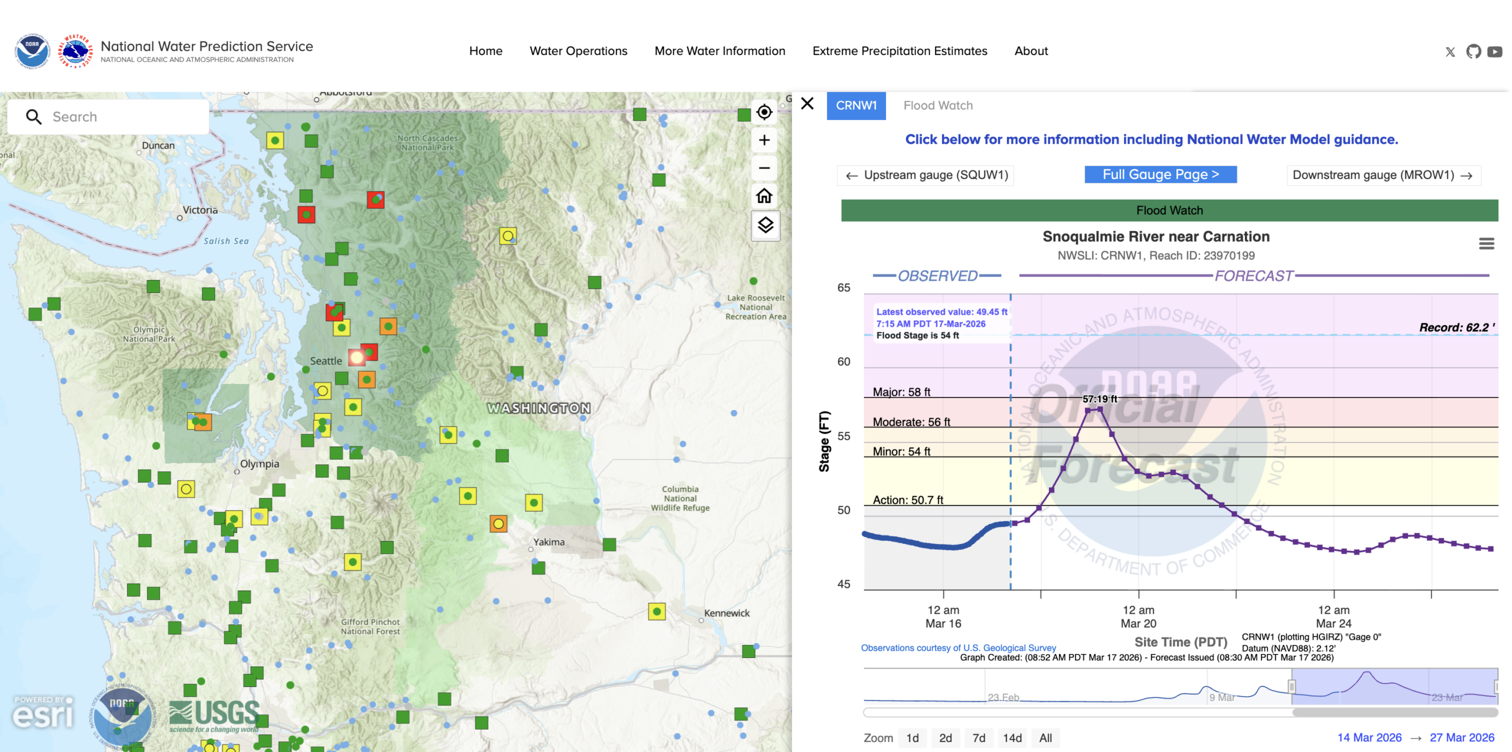The image size is (1512, 752).
Task: Open the Full Gauge Page
Action: [x=1161, y=174]
